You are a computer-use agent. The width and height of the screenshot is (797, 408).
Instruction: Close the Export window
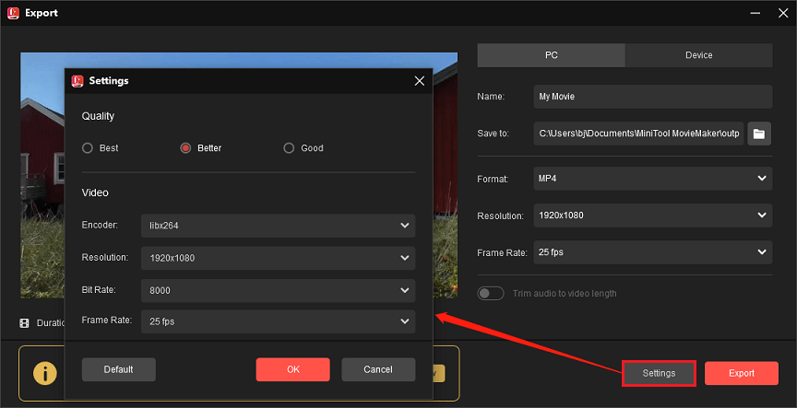pyautogui.click(x=783, y=13)
